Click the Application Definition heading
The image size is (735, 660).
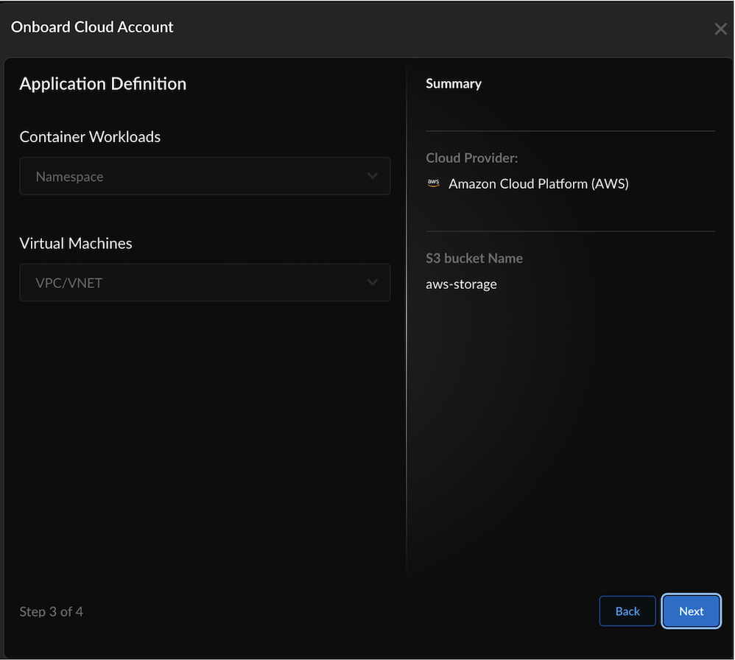coord(102,83)
